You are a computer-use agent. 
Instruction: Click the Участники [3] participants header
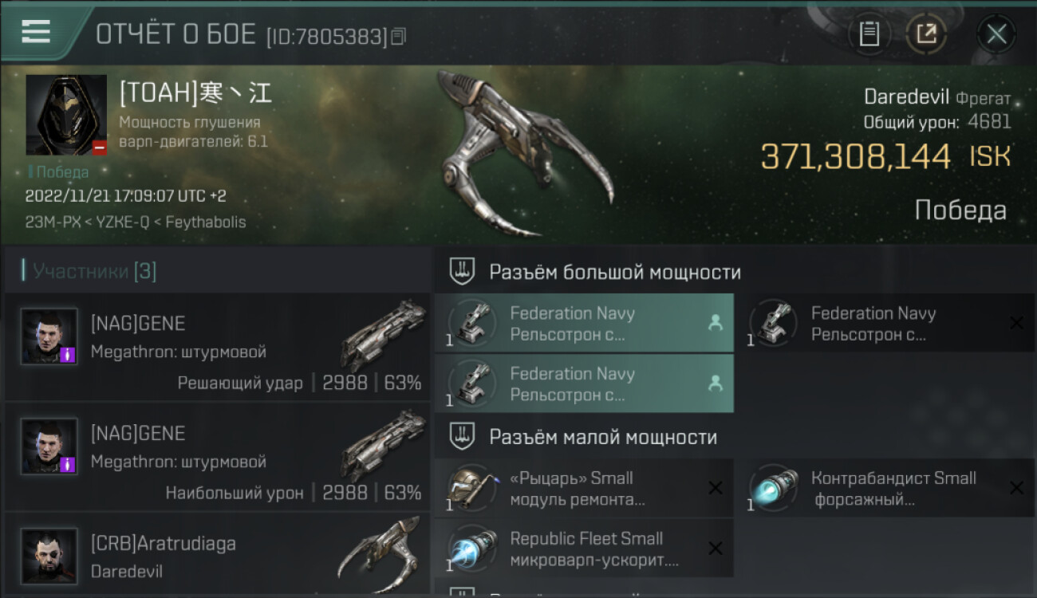coord(89,271)
